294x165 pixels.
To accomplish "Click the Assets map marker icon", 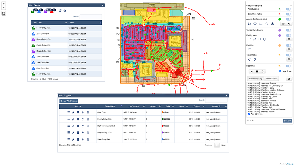I will coord(289,24).
